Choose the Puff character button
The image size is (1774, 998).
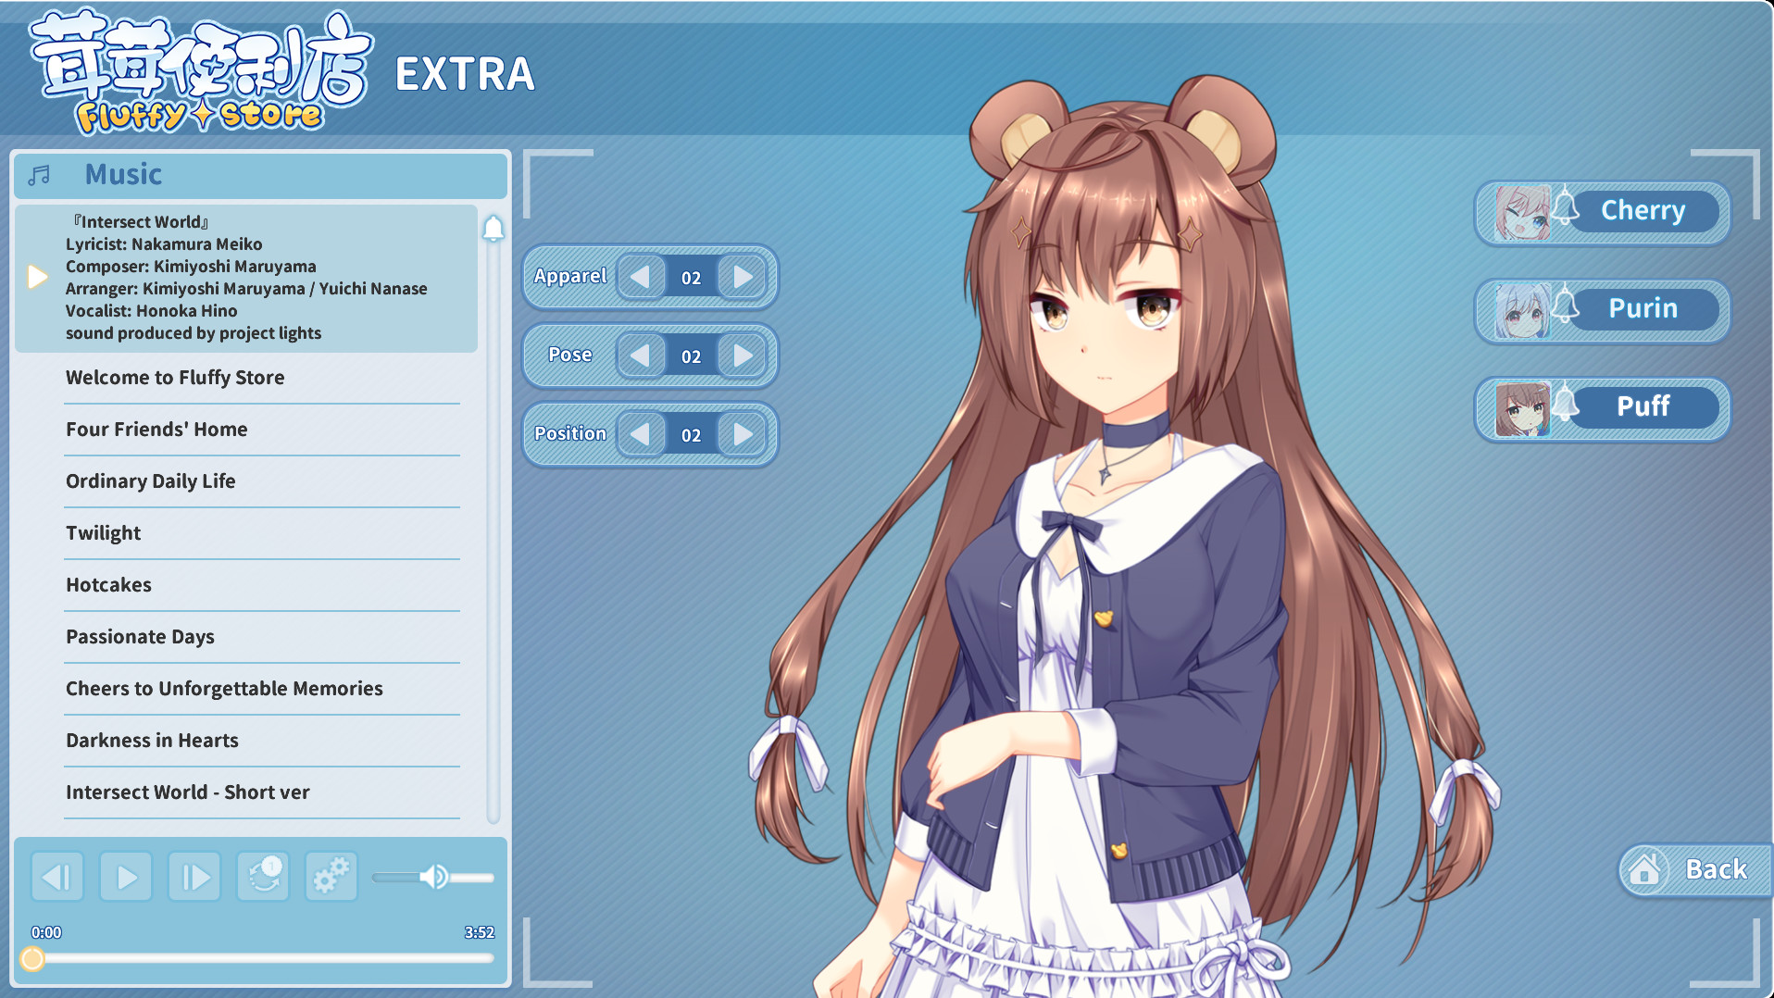(x=1642, y=407)
